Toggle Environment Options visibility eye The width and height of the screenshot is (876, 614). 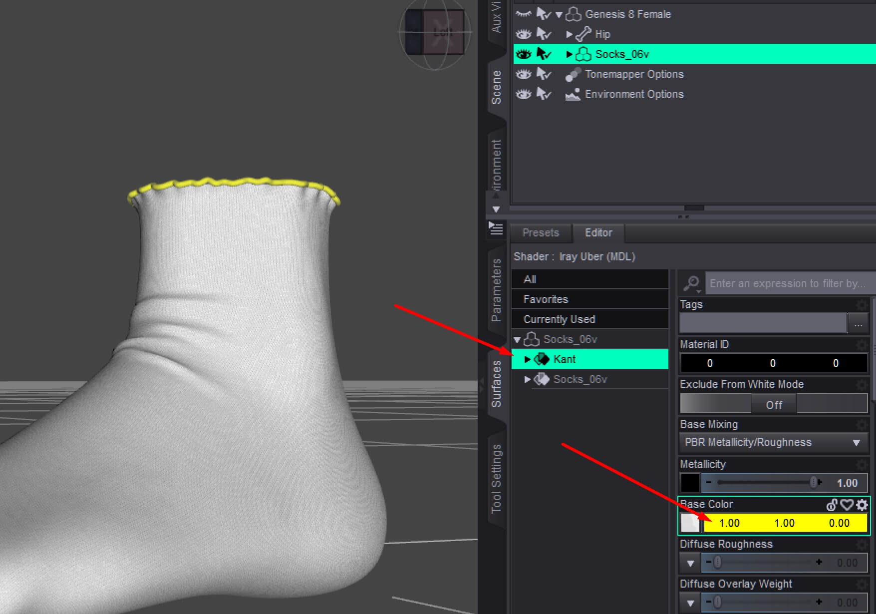click(523, 94)
